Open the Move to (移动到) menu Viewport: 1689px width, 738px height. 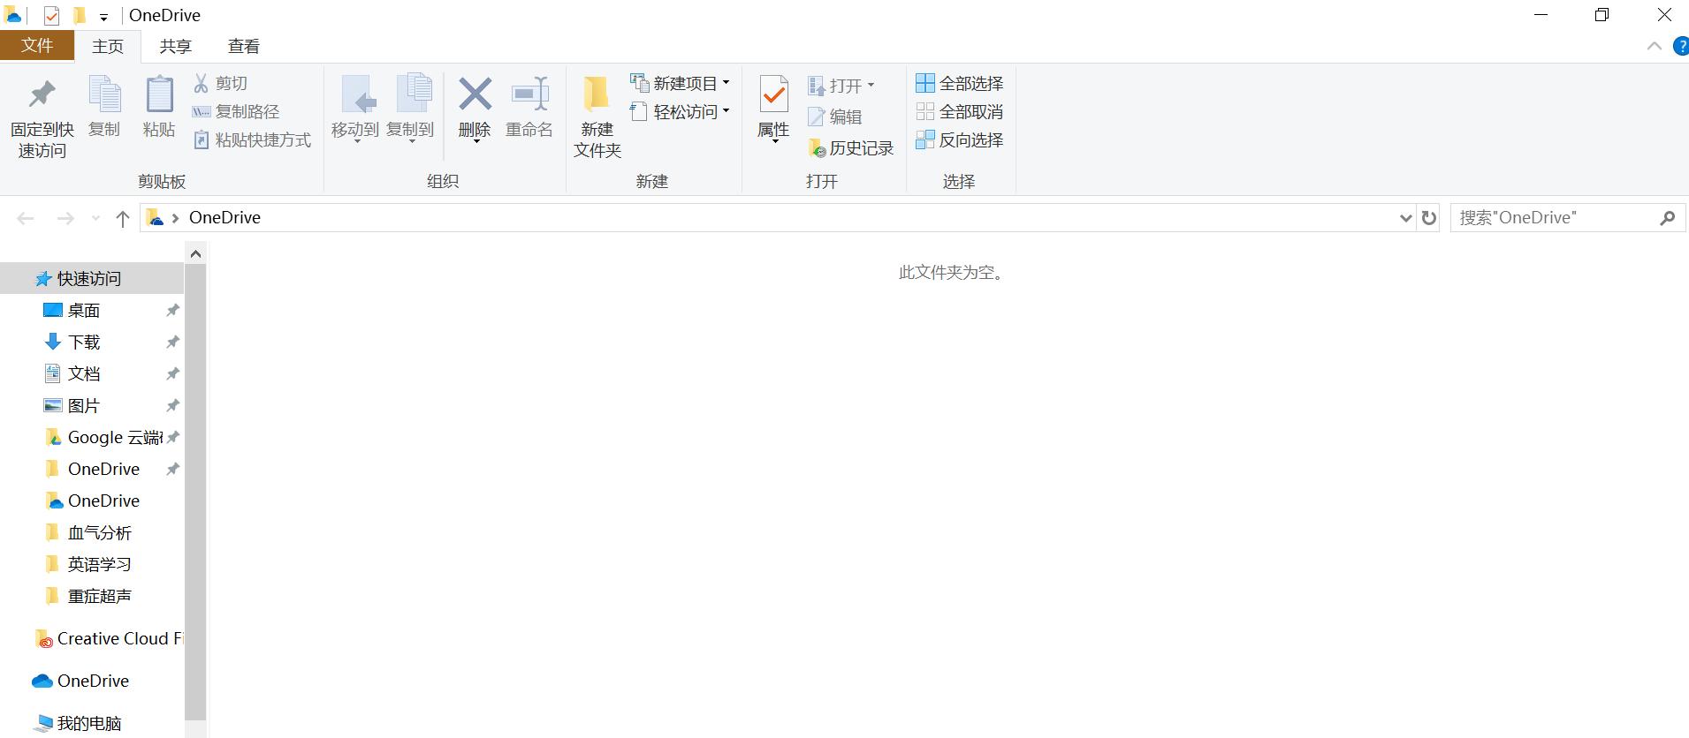pos(355,109)
